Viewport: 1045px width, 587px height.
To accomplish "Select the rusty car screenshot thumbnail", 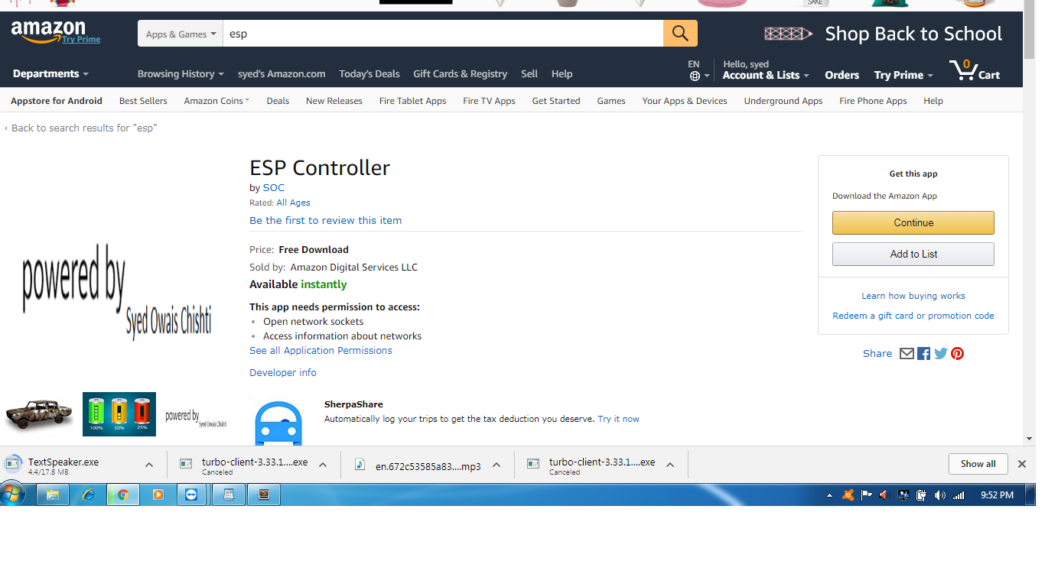I will click(x=38, y=415).
